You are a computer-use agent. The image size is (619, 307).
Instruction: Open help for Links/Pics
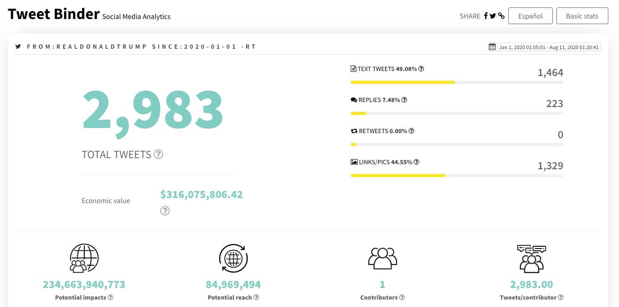[417, 162]
